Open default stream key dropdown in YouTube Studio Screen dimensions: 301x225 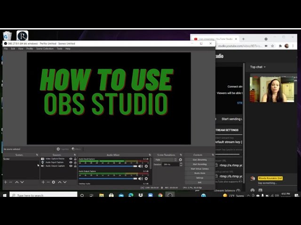tap(229, 142)
